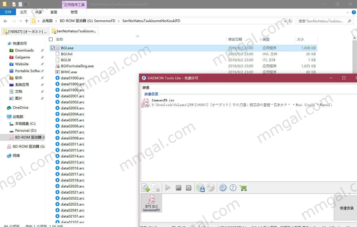Click the 快速安装 button

(x=346, y=208)
